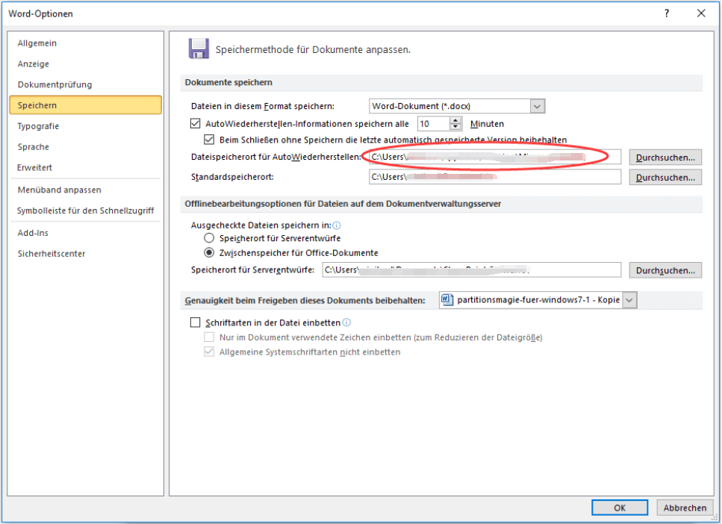
Task: Open Menüband anpassen settings
Action: coord(85,190)
